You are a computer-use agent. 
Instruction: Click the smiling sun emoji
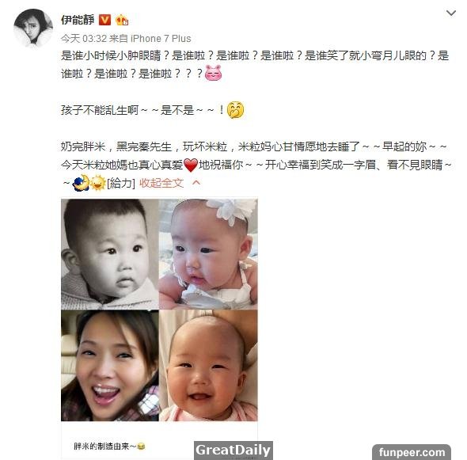point(98,183)
